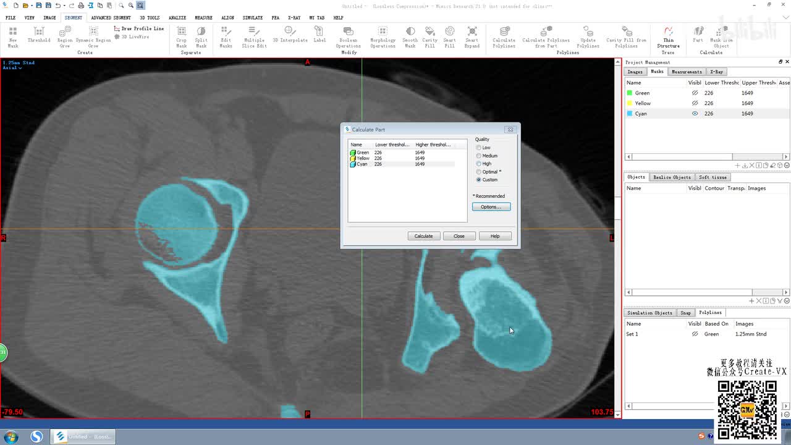Expand the masks panel more-options chevron
The image size is (791, 445).
pyautogui.click(x=787, y=166)
